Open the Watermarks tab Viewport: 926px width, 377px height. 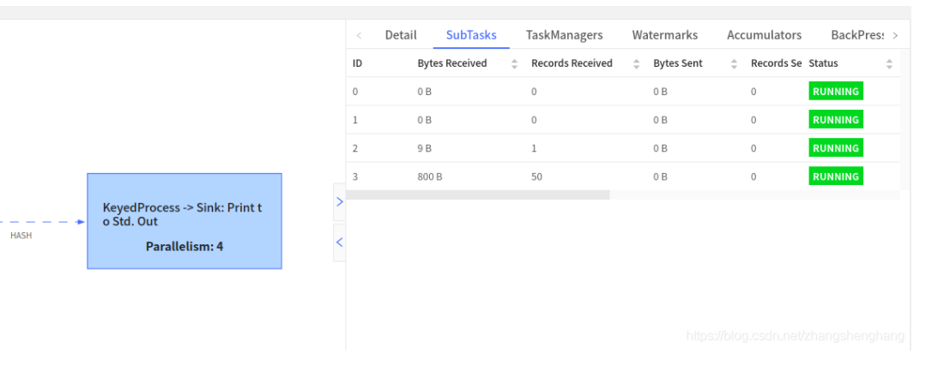(664, 35)
